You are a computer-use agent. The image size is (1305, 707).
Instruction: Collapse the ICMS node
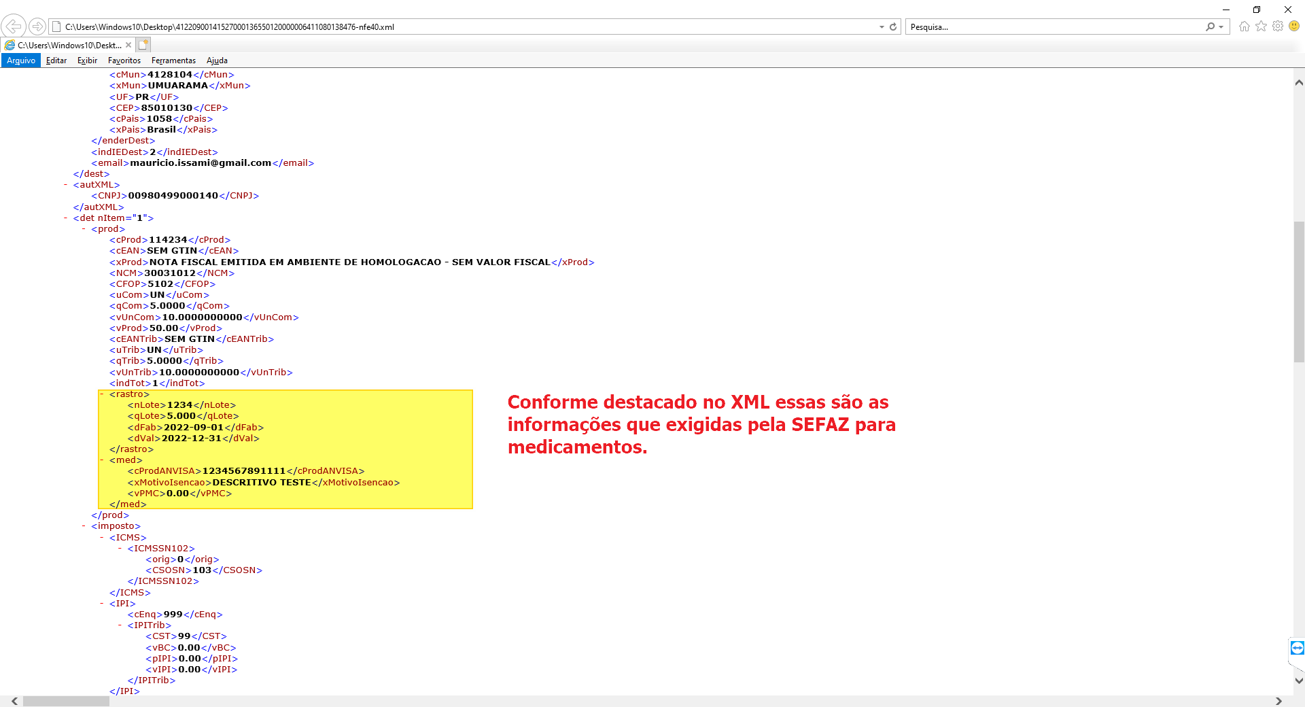(x=102, y=538)
